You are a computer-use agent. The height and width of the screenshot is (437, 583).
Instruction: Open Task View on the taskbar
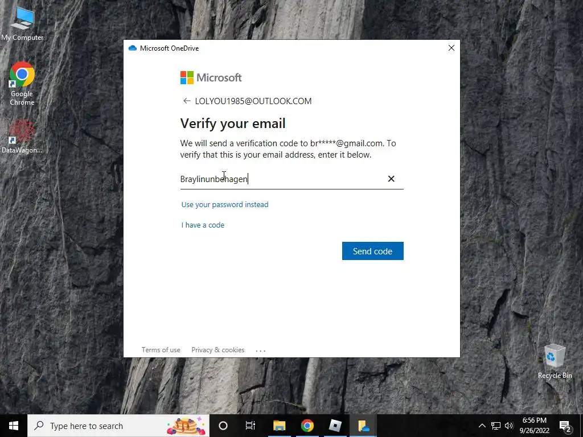click(x=251, y=426)
